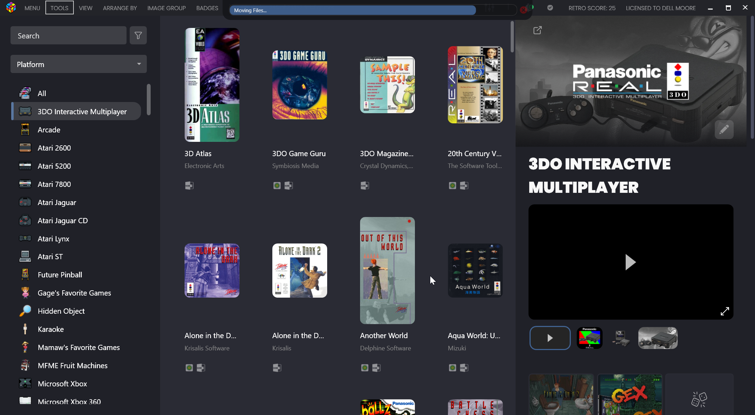
Task: Select the Out of This World cover
Action: click(x=387, y=270)
